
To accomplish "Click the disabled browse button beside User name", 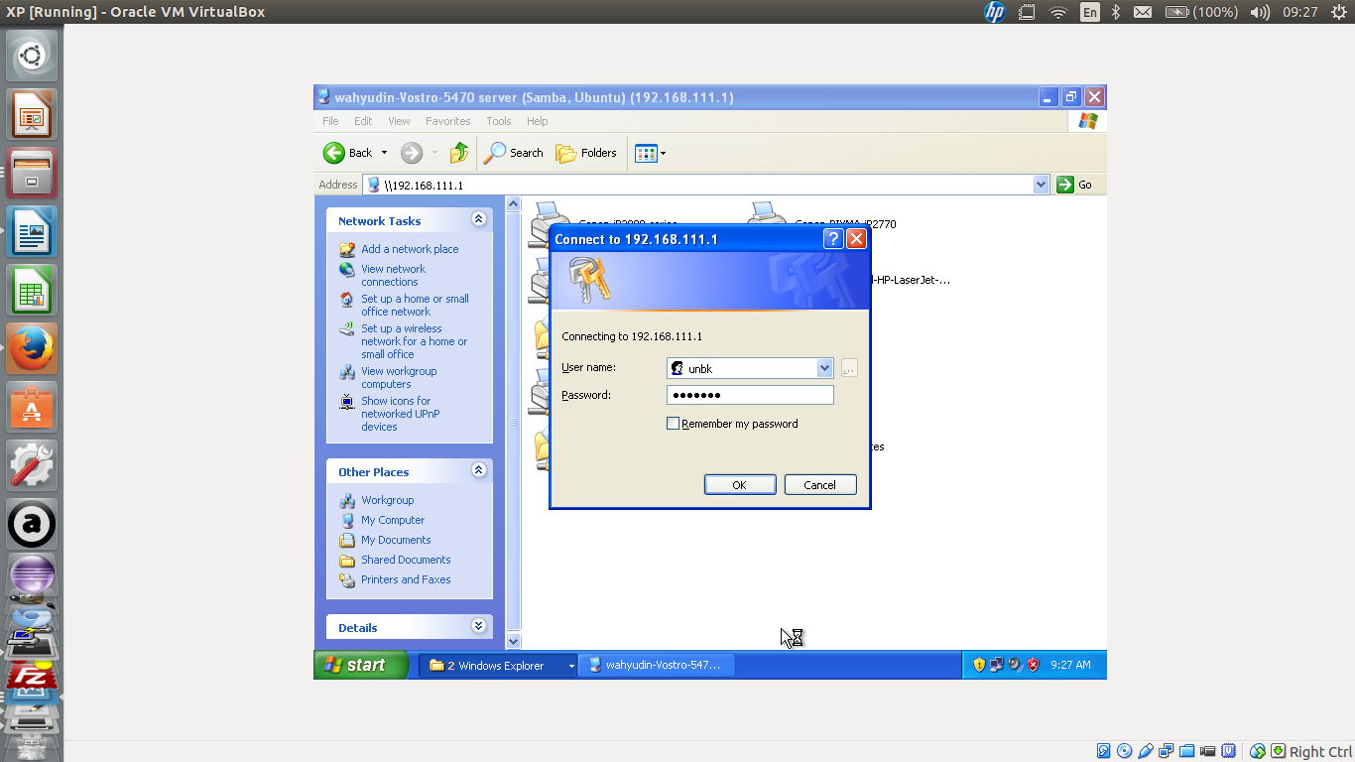I will coord(849,368).
